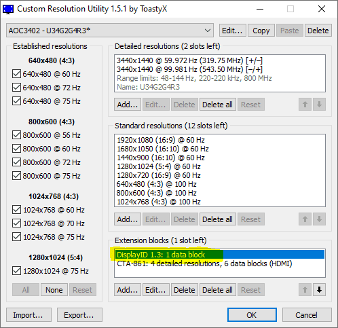This screenshot has height=328, width=338.
Task: Click Delete all under Detailed resolutions
Action: [x=218, y=105]
